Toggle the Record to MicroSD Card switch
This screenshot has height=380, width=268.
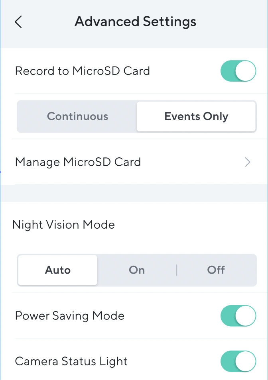pyautogui.click(x=238, y=71)
